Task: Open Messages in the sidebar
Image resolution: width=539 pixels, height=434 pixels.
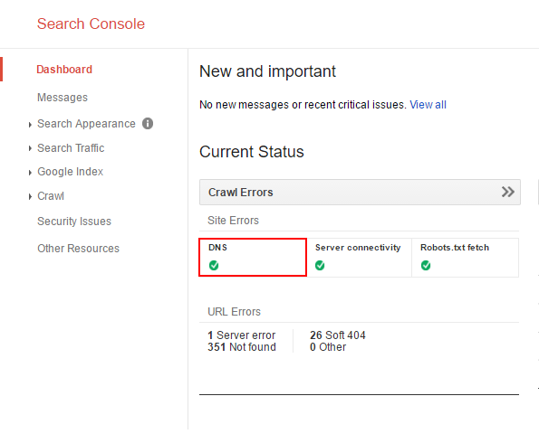Action: point(63,98)
